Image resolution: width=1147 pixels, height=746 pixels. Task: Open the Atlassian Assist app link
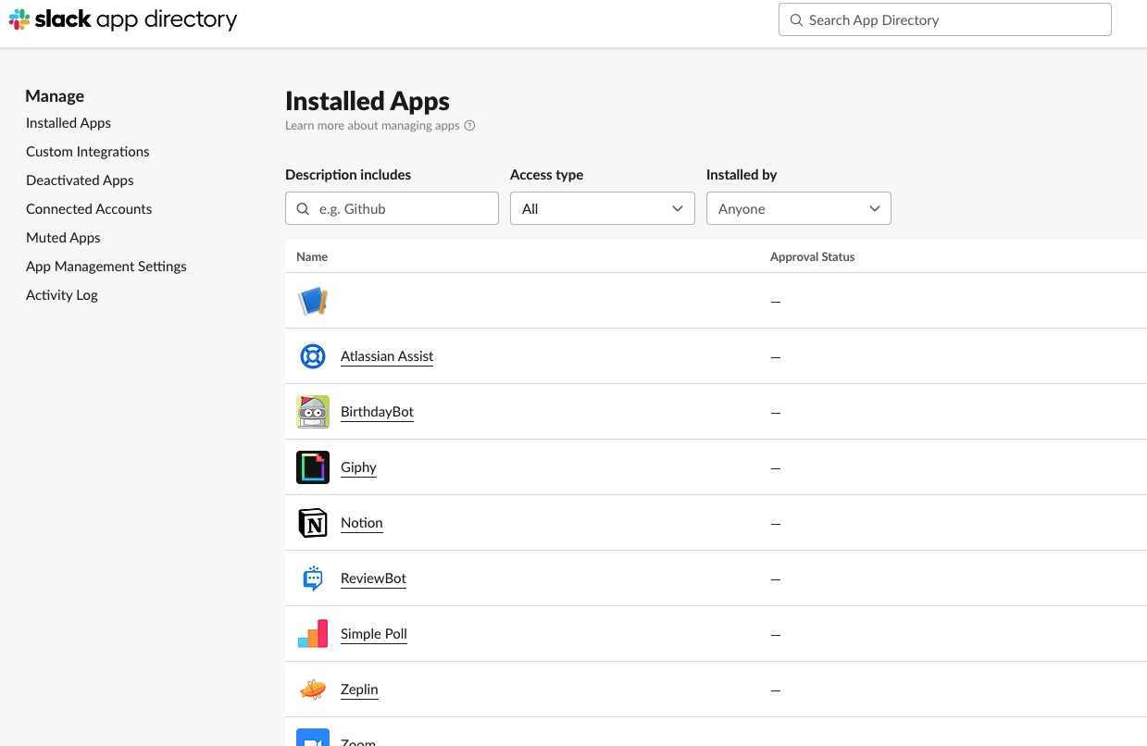pyautogui.click(x=387, y=356)
